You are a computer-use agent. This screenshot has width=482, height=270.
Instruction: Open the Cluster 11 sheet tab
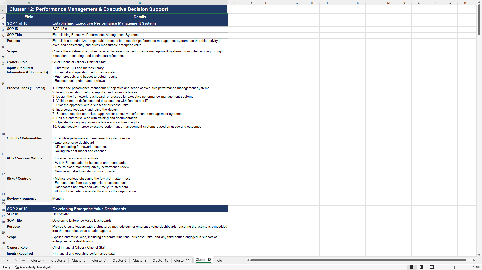point(182,260)
